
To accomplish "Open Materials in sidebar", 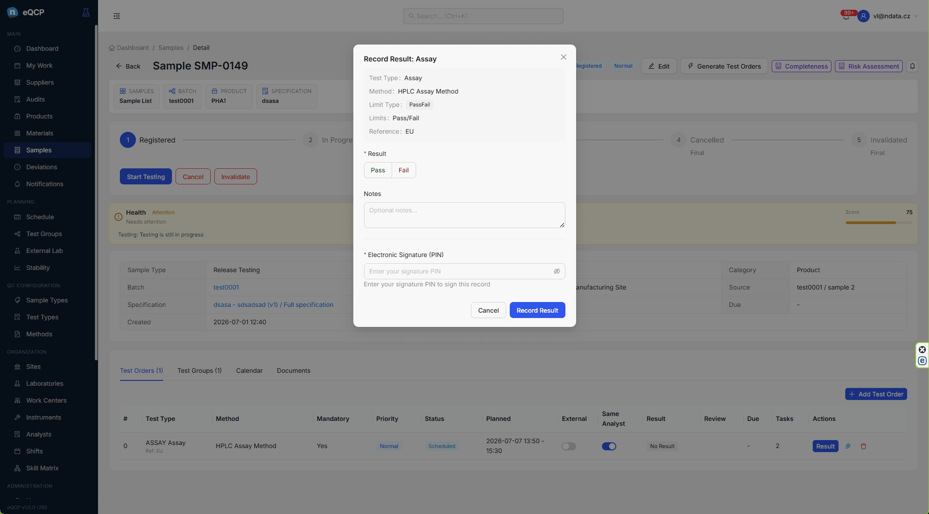I will (x=39, y=133).
